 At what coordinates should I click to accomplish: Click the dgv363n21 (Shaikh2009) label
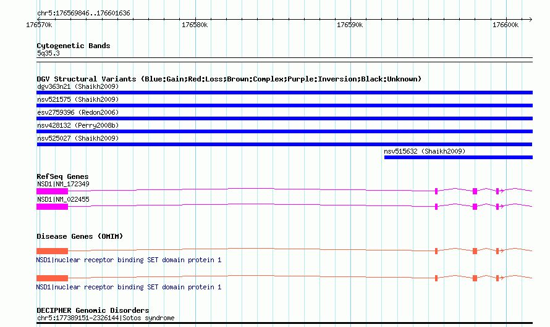click(x=78, y=86)
